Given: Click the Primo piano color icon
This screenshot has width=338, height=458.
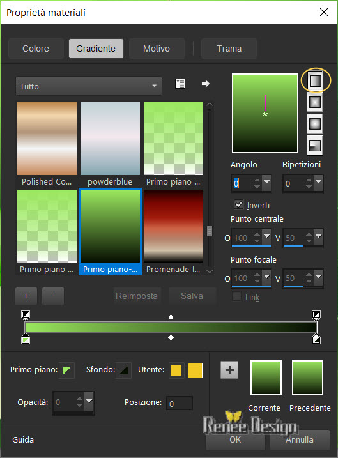Looking at the screenshot, I should [x=66, y=370].
